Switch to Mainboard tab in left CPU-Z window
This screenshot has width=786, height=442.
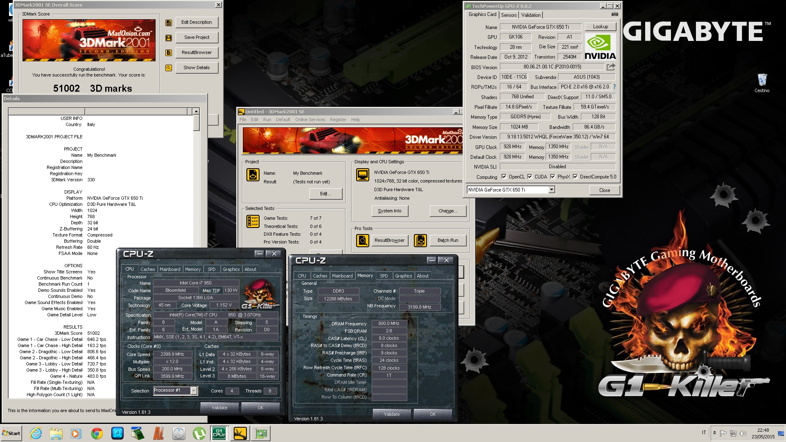(x=170, y=269)
